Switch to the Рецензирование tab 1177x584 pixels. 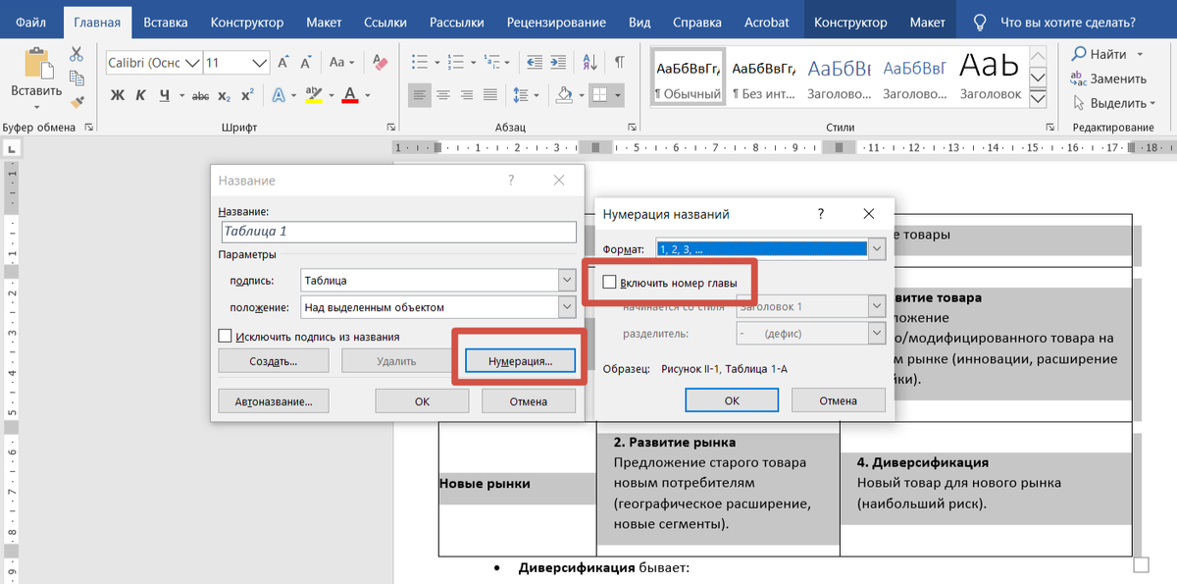point(556,22)
